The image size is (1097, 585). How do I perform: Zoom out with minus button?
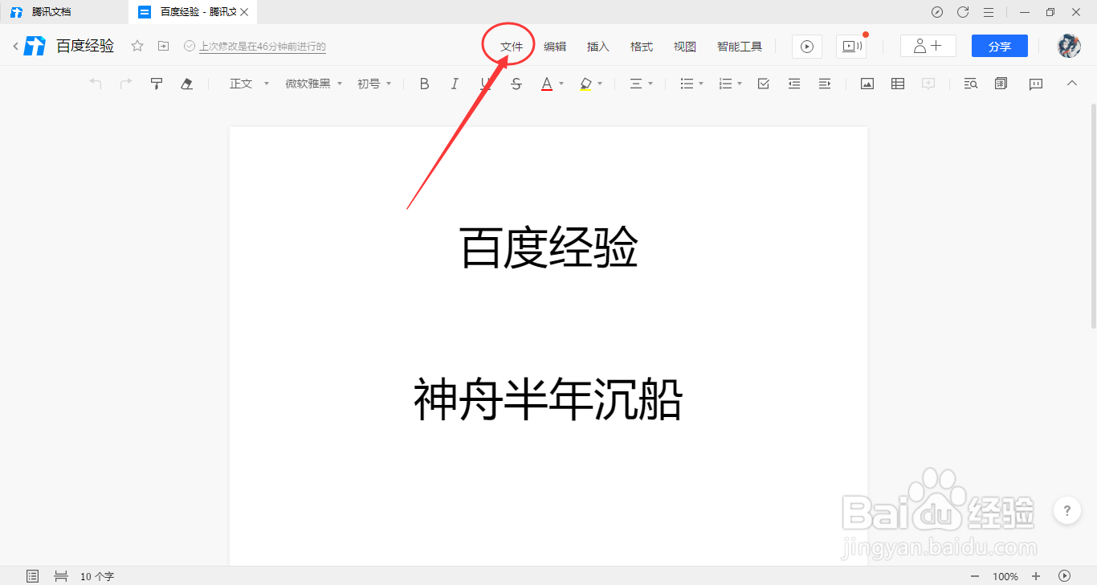pyautogui.click(x=975, y=576)
